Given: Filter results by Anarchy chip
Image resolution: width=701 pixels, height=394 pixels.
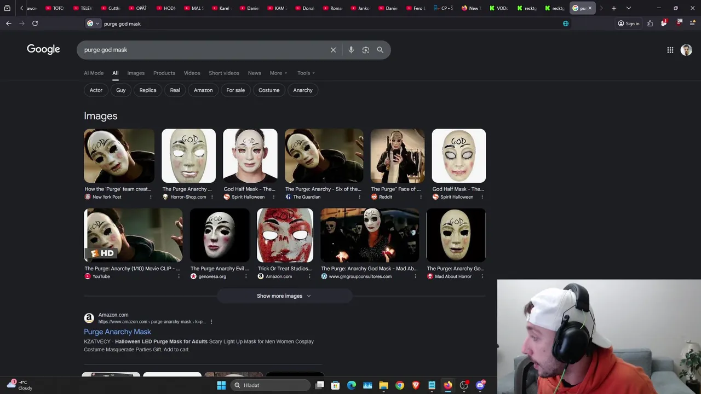Looking at the screenshot, I should pyautogui.click(x=303, y=90).
